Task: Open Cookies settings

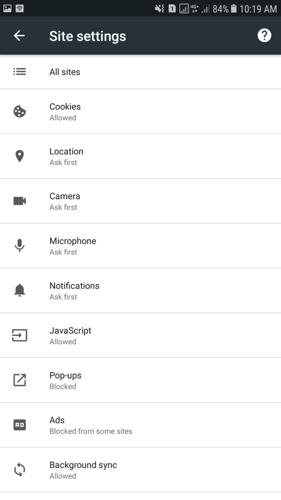Action: tap(140, 112)
